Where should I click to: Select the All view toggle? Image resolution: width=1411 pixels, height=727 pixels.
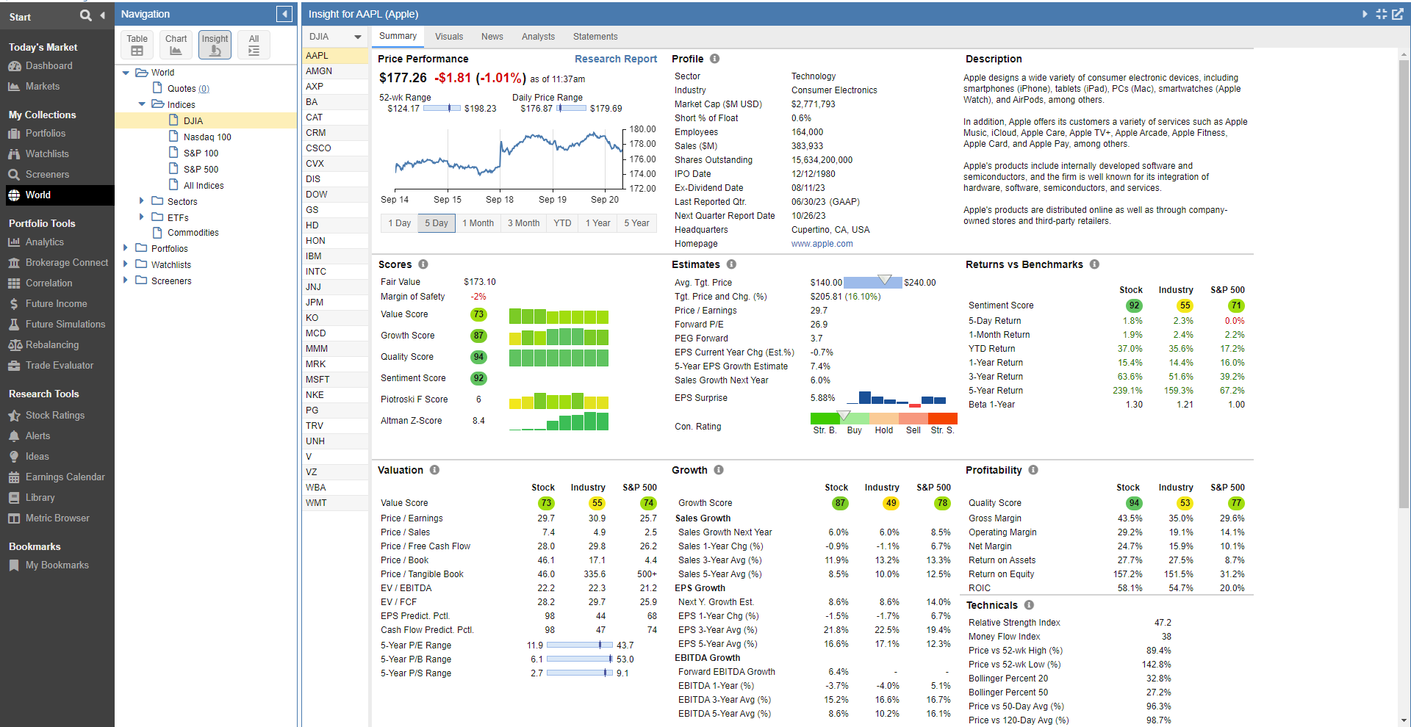(x=254, y=45)
